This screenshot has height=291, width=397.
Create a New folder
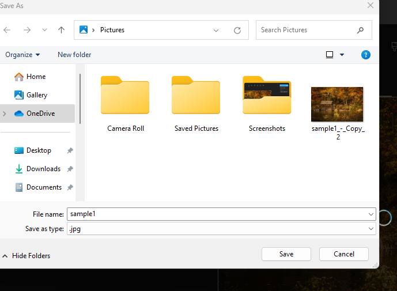[x=74, y=55]
